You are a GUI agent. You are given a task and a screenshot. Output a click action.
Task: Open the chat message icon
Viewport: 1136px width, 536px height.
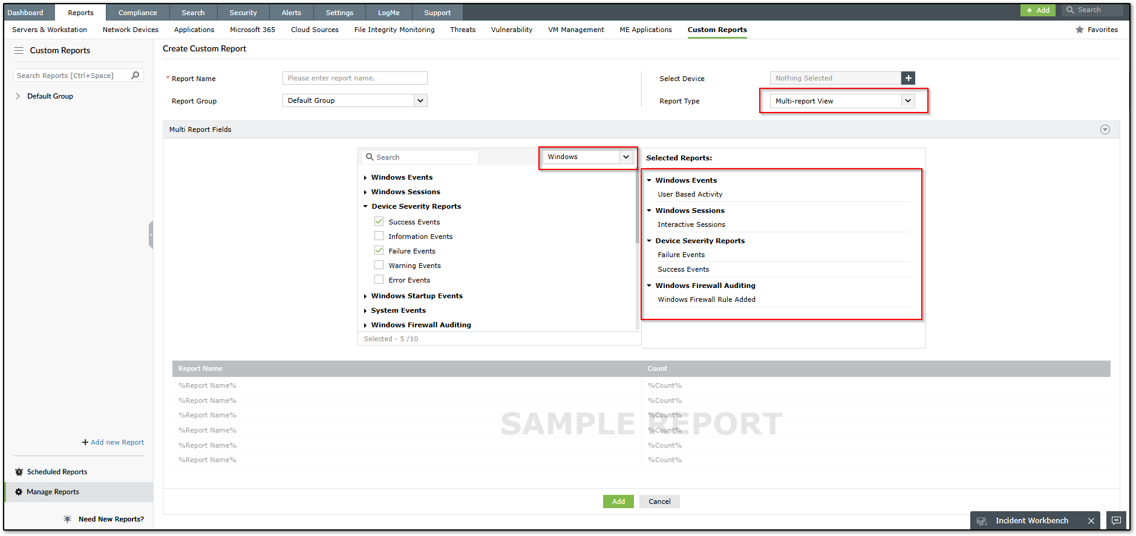pos(1117,521)
